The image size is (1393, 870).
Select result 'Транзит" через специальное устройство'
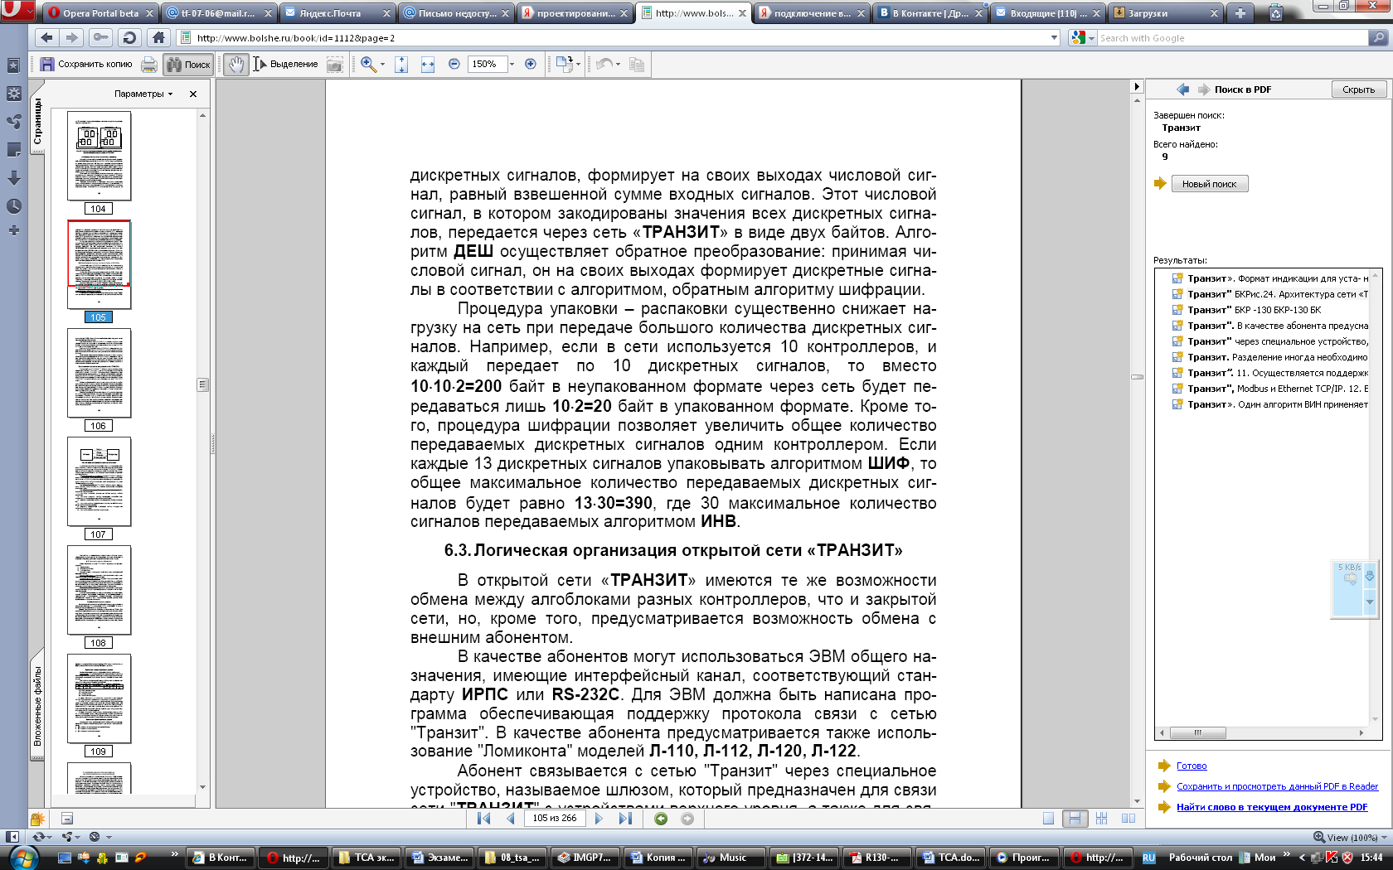(x=1270, y=341)
